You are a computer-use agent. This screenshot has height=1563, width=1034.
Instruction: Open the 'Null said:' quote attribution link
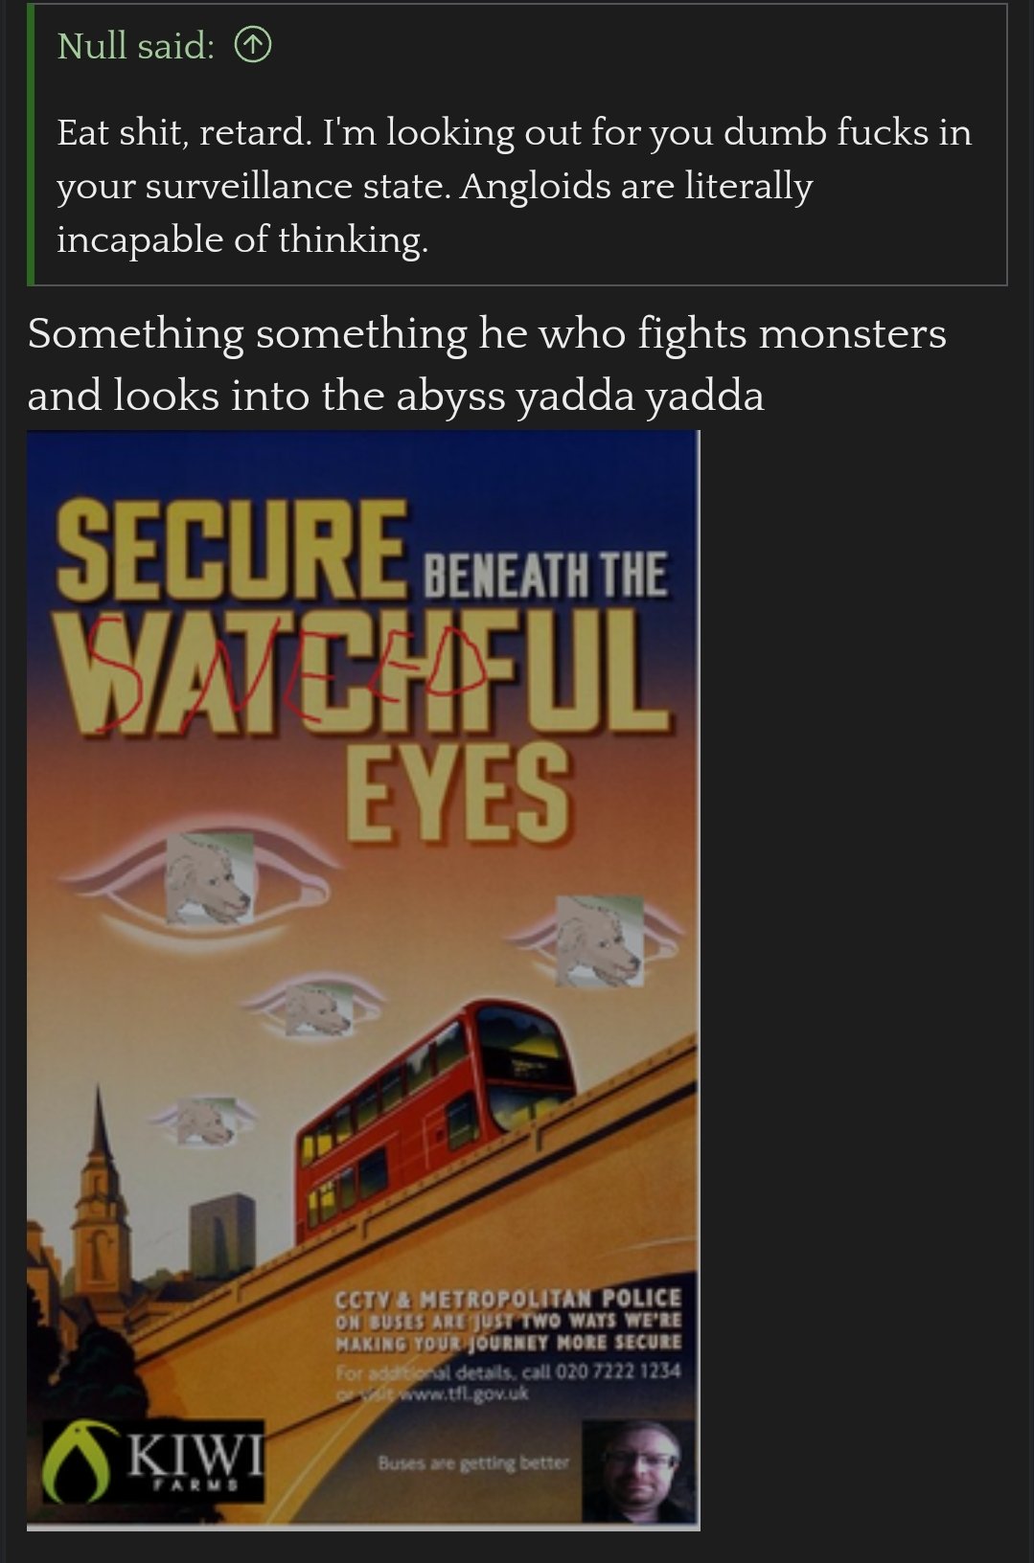[136, 46]
